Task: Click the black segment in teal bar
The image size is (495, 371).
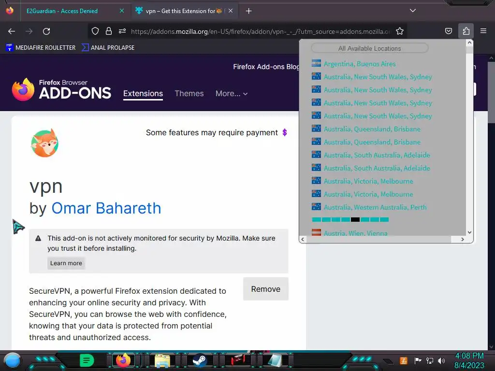Action: coord(355,220)
